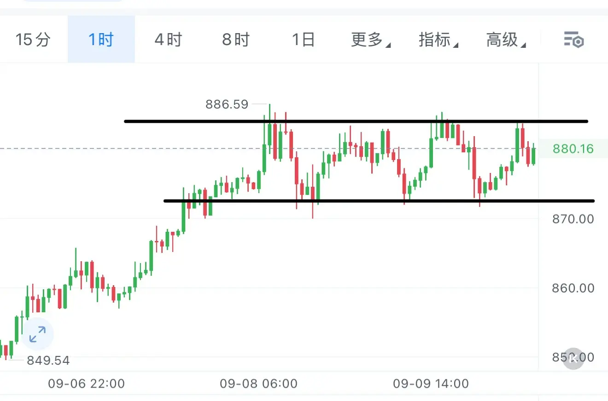
Task: Open the chart settings icon
Action: (574, 40)
